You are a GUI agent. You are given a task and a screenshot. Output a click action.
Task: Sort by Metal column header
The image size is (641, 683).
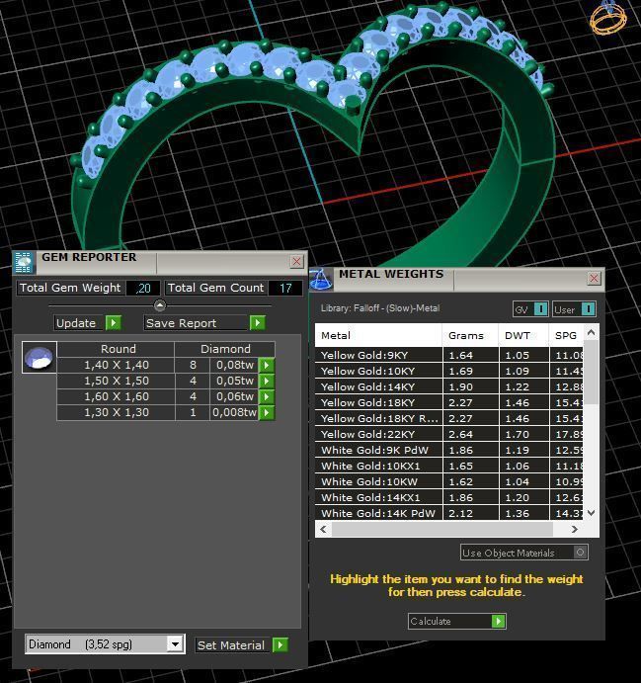coord(378,335)
